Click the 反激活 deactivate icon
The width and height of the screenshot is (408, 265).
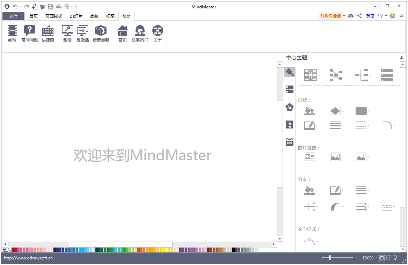tap(83, 34)
